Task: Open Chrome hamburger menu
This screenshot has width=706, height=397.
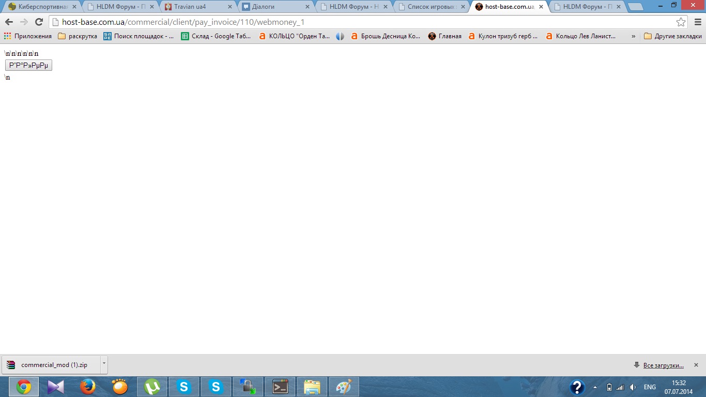Action: (x=697, y=22)
